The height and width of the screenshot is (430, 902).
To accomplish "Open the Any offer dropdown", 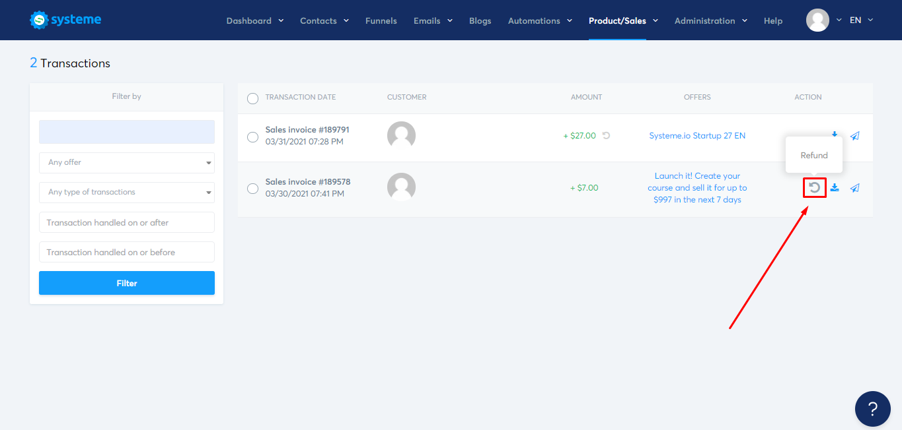I will click(x=126, y=162).
